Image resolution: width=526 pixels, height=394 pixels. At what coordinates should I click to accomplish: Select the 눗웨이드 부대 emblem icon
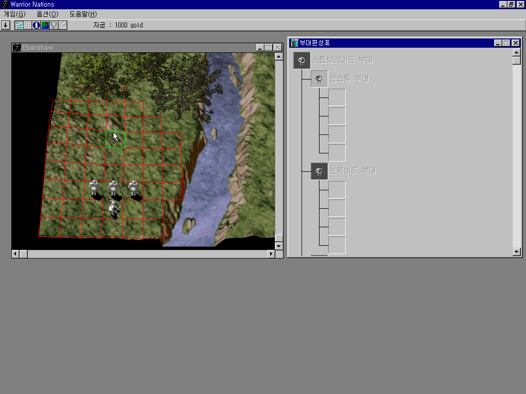[320, 171]
